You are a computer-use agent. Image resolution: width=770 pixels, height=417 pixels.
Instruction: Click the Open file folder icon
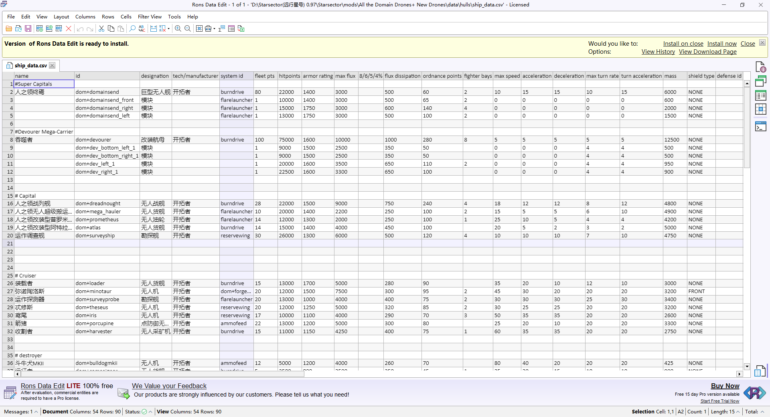pyautogui.click(x=9, y=28)
